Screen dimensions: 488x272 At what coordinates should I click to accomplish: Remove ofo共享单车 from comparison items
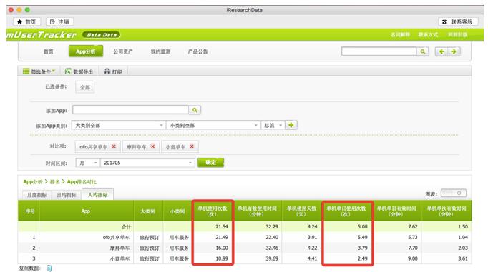point(114,146)
